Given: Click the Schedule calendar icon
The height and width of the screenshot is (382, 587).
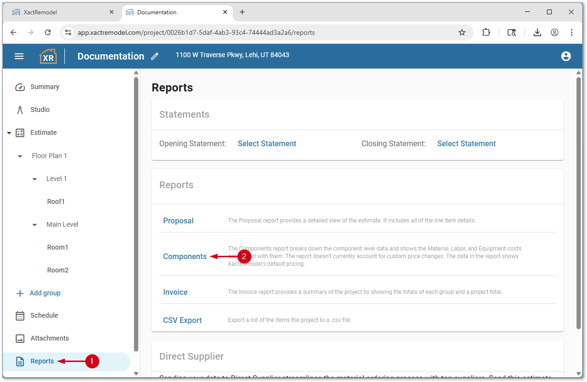Looking at the screenshot, I should [20, 316].
